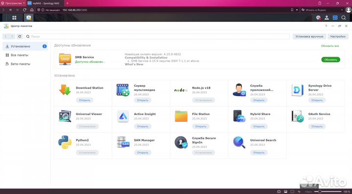Bookmark this page in browser
This screenshot has width=352, height=194.
(x=292, y=10)
